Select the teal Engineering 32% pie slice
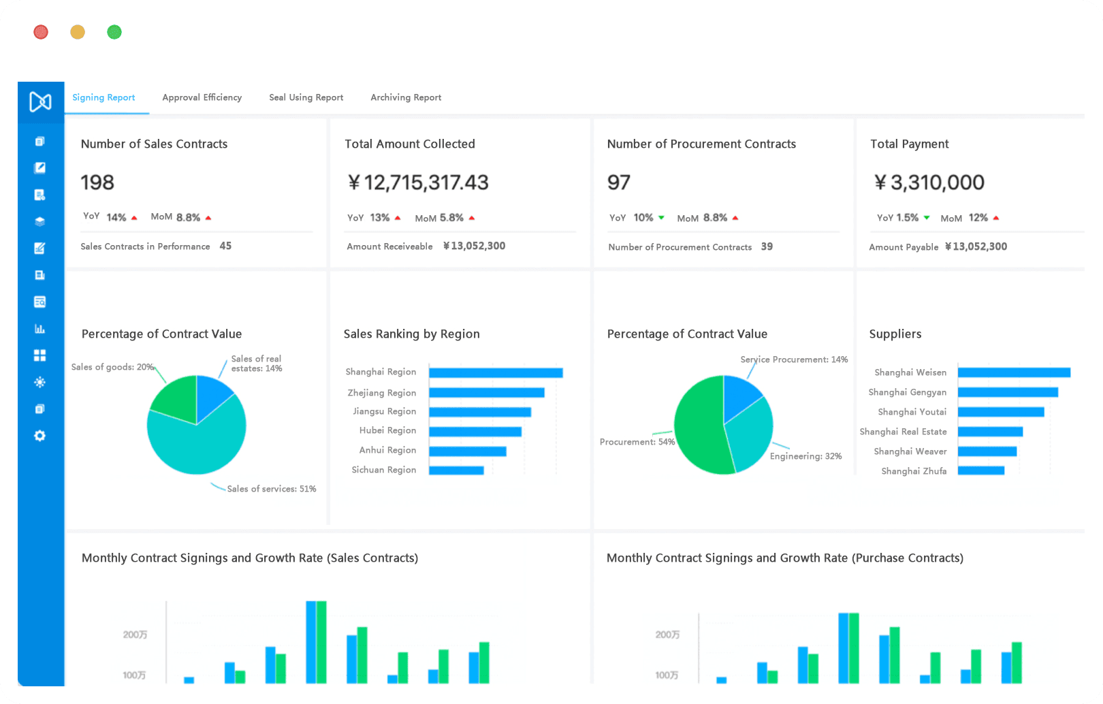This screenshot has width=1103, height=704. click(x=751, y=432)
